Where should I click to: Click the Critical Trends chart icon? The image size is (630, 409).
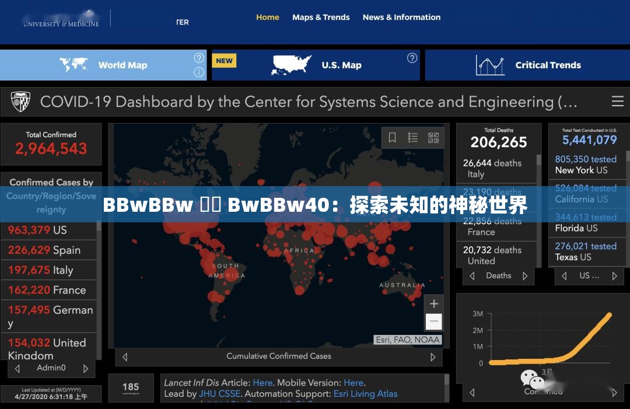490,65
